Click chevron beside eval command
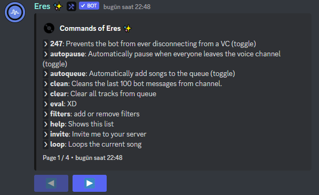The image size is (319, 195). [x=45, y=104]
